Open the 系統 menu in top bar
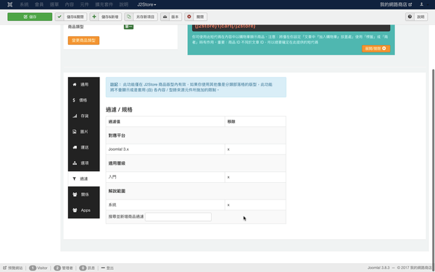 pos(24,4)
